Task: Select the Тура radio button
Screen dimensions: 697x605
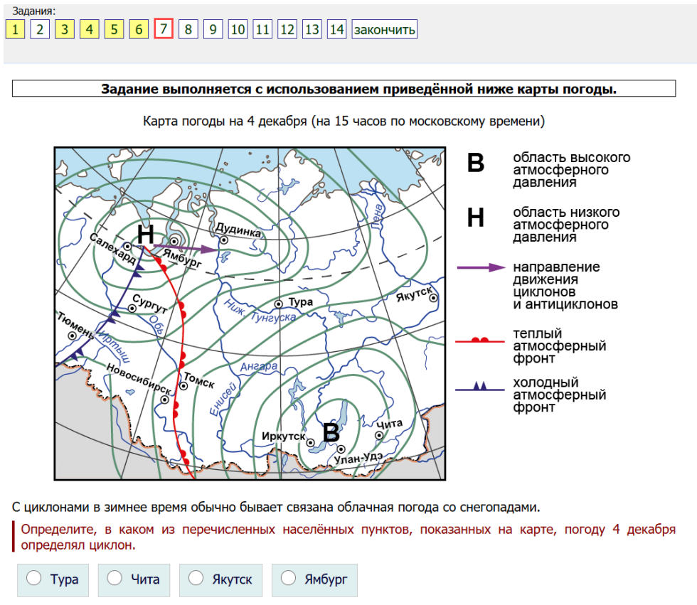Action: pyautogui.click(x=33, y=579)
